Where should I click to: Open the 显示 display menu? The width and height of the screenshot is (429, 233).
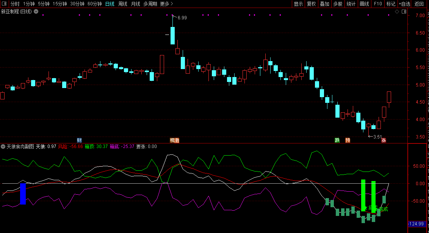pyautogui.click(x=298, y=4)
